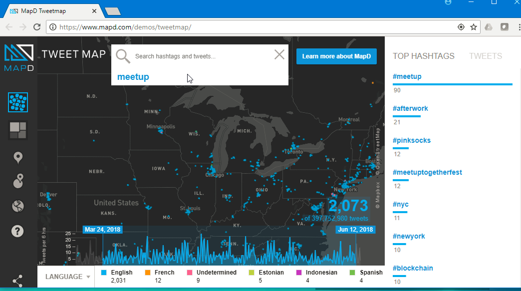
Task: Click the #pinksocks hashtag
Action: pyautogui.click(x=411, y=140)
